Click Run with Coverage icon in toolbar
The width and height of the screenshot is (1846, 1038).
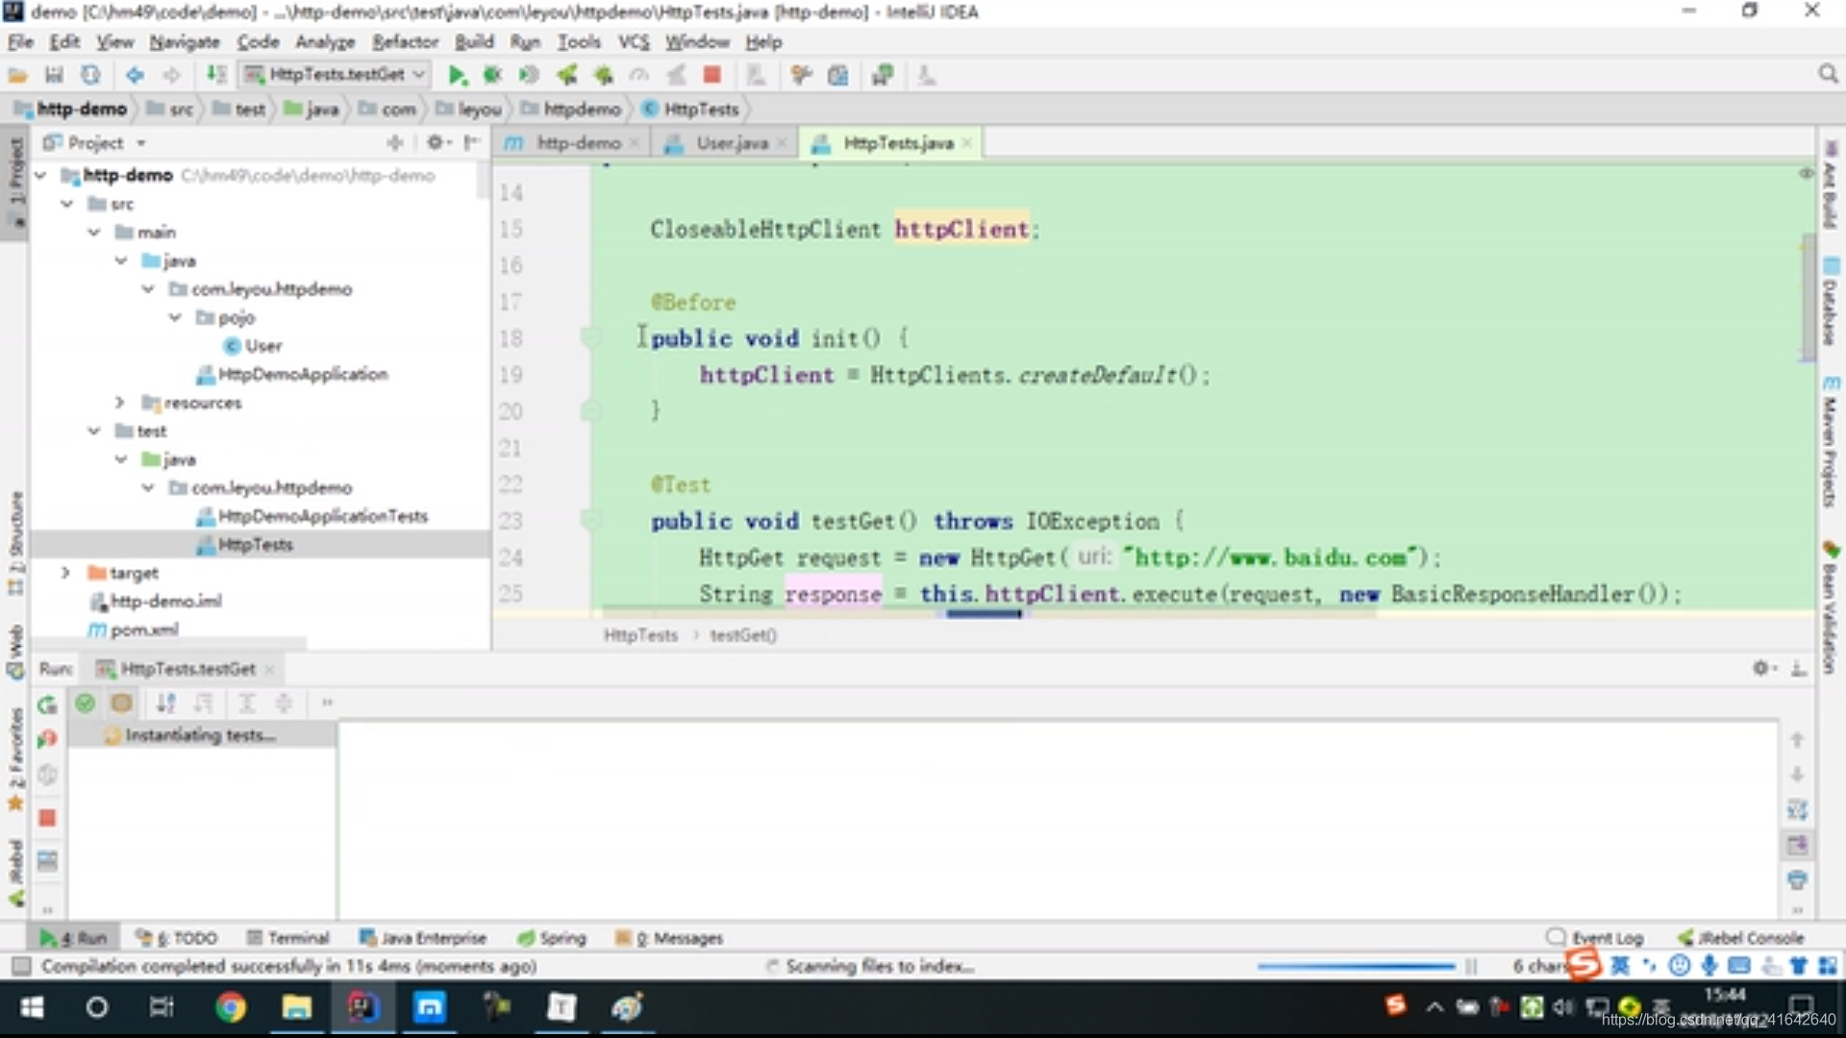pyautogui.click(x=528, y=75)
